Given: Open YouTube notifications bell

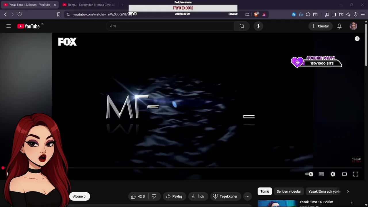Looking at the screenshot, I should point(339,26).
